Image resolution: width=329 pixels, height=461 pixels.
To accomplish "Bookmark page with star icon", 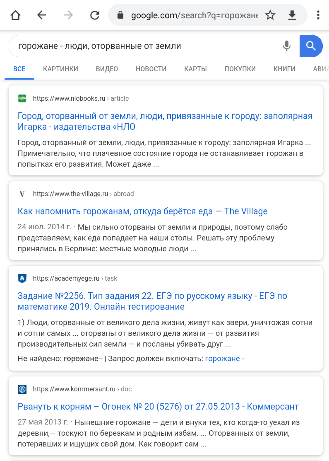I will coord(270,15).
